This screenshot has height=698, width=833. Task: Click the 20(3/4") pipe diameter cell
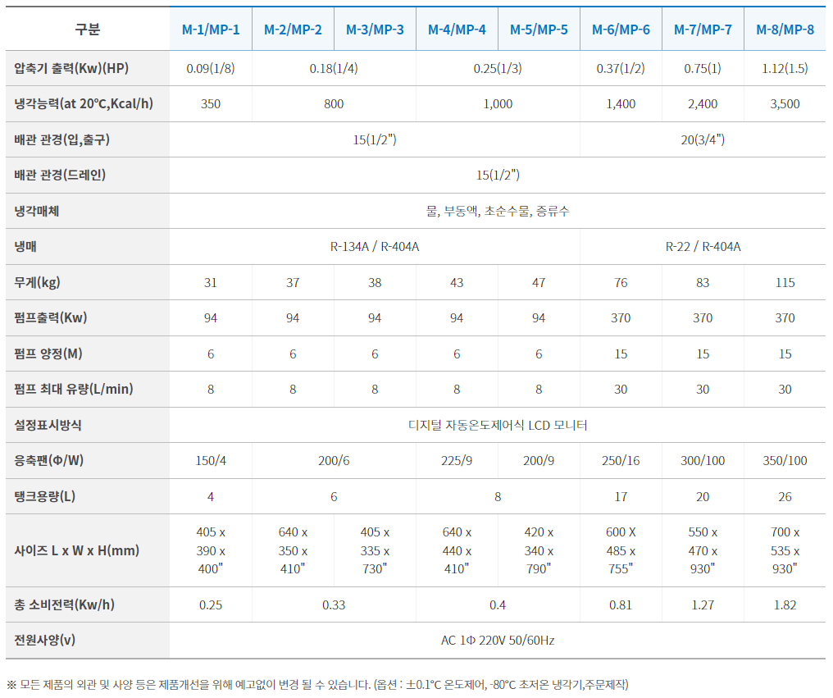coord(703,139)
